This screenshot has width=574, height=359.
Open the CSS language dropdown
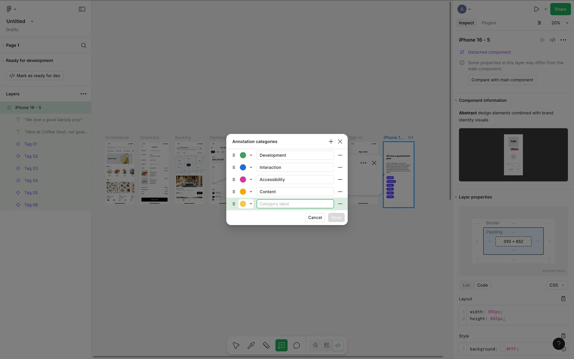[x=557, y=285]
